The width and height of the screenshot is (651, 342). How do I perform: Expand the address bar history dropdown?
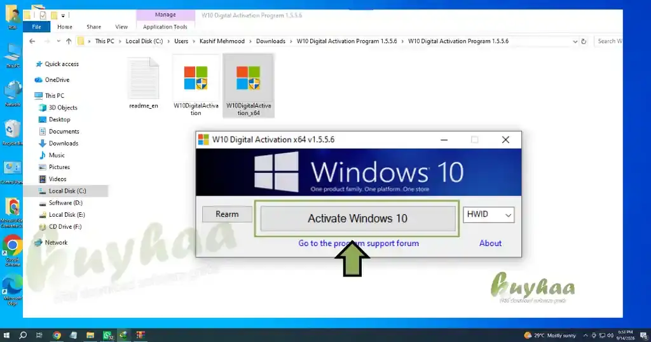tap(575, 41)
